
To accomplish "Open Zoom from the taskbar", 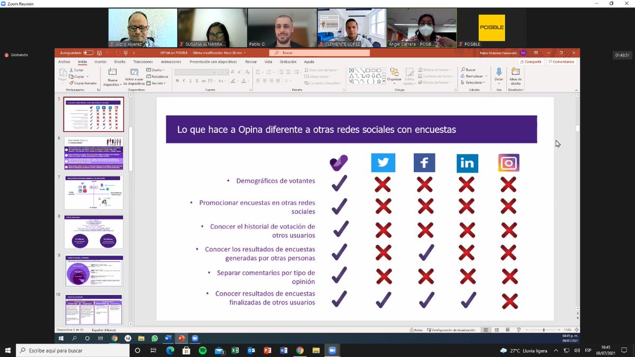I will [332, 350].
